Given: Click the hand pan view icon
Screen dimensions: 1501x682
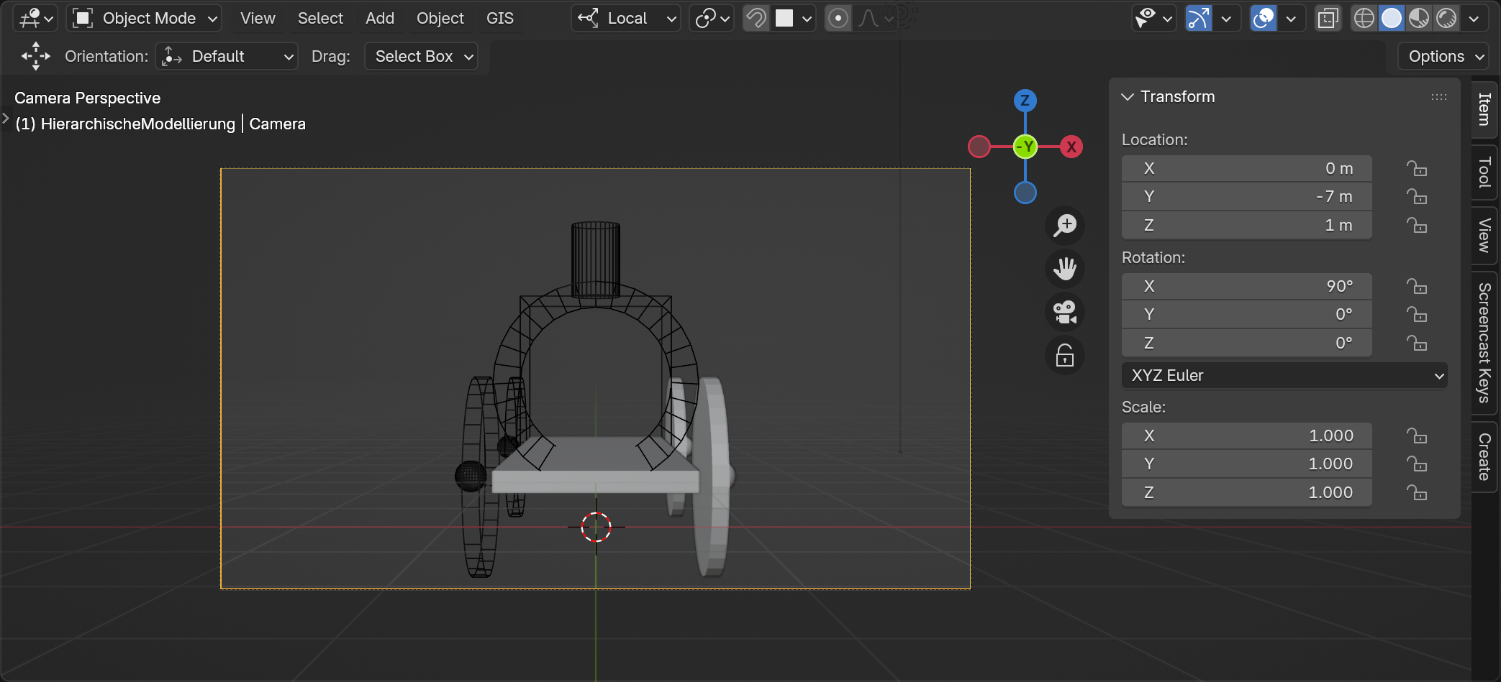Looking at the screenshot, I should (x=1064, y=269).
